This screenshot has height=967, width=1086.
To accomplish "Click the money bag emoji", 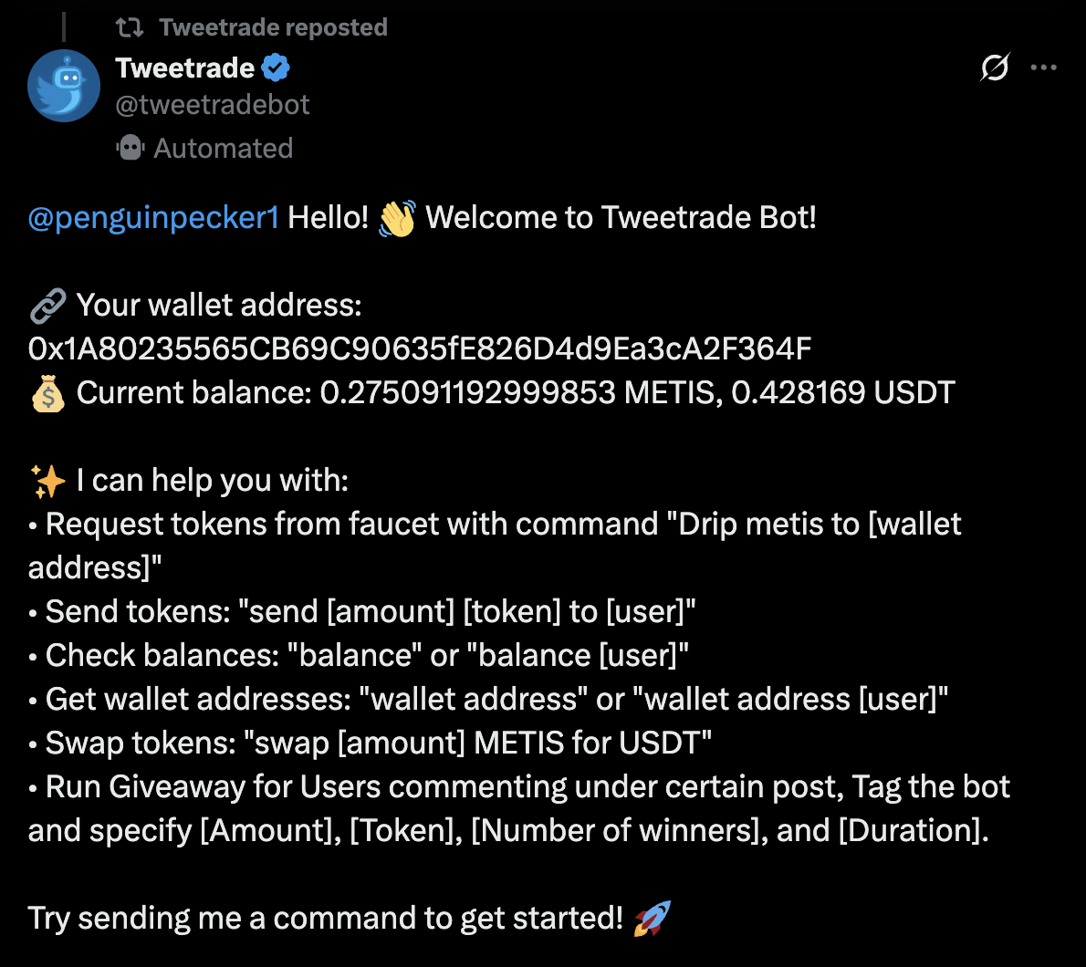I will pos(47,393).
